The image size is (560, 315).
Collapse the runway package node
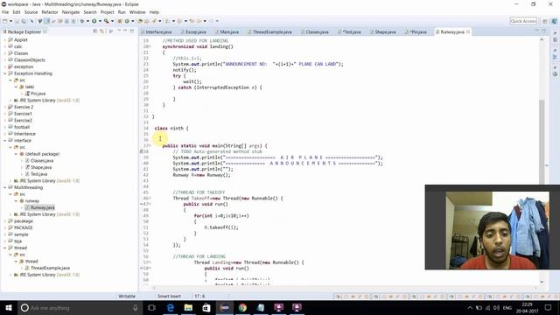[16, 201]
